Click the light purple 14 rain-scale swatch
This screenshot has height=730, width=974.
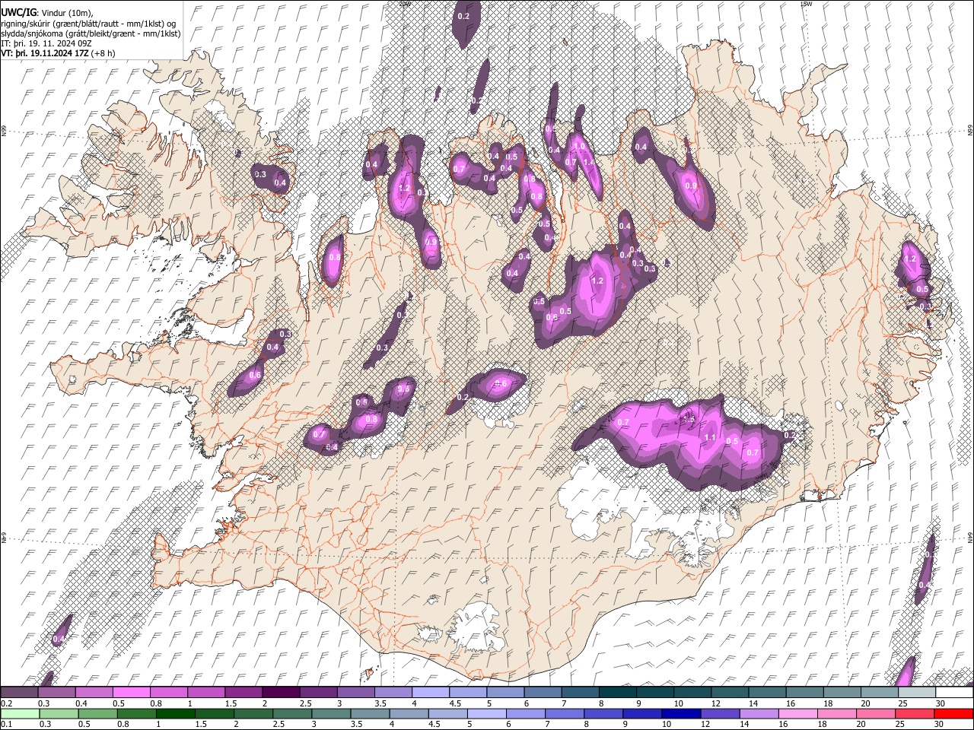click(x=758, y=713)
